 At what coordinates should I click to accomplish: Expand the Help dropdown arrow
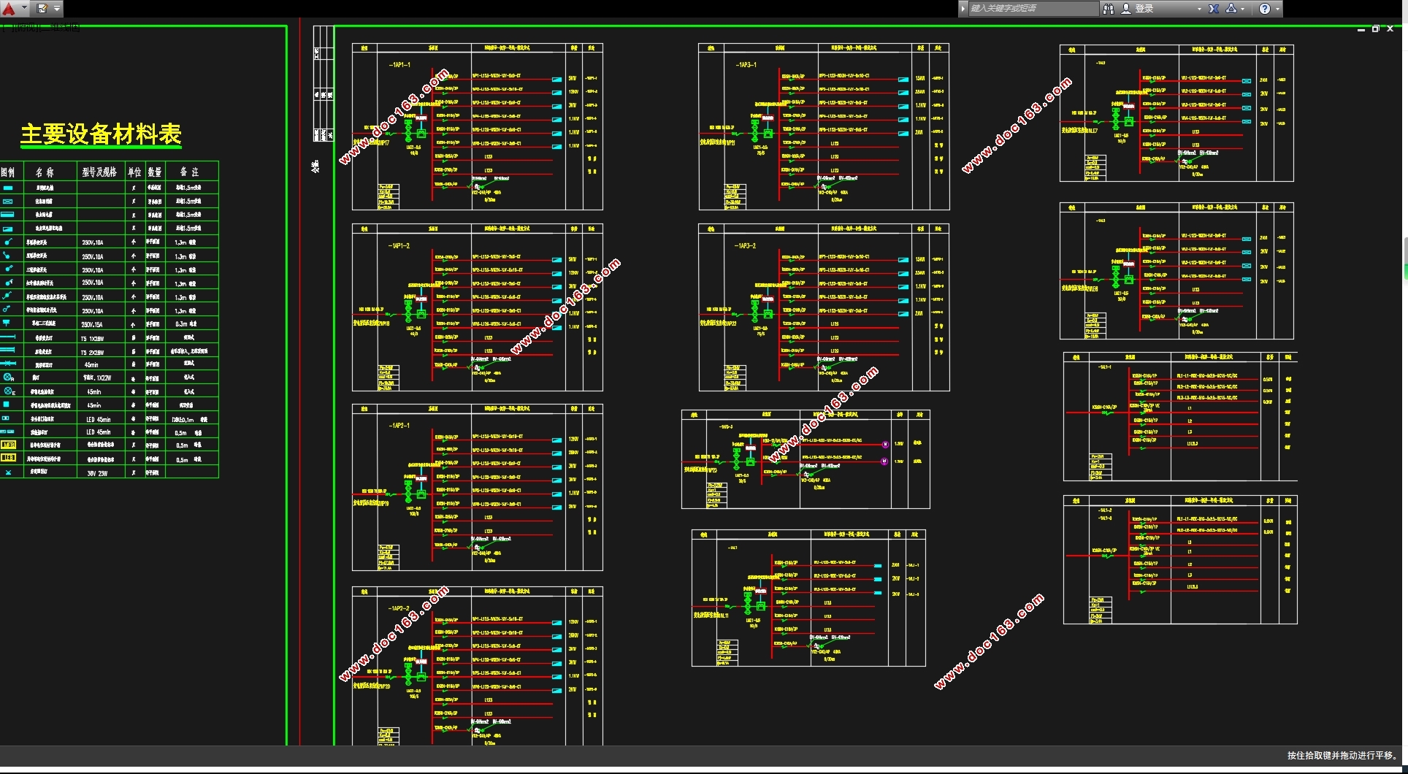coord(1277,9)
